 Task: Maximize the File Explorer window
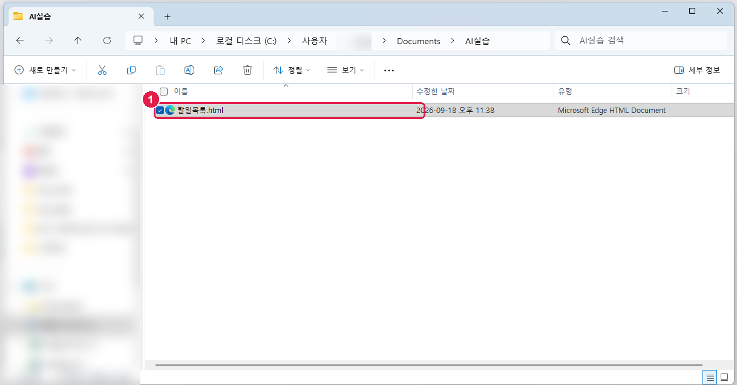[692, 11]
